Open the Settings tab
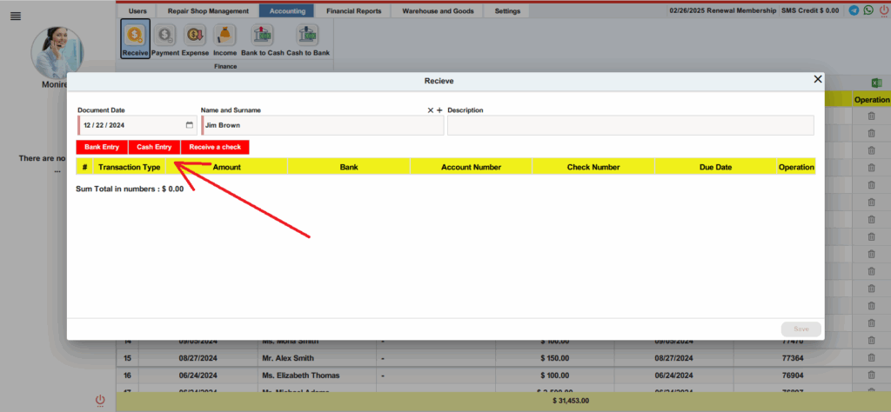The height and width of the screenshot is (412, 891). click(507, 10)
